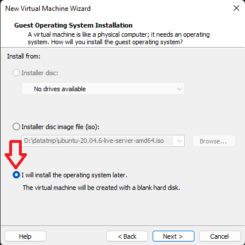Choose Installer disc image file (iso) option
Image resolution: width=245 pixels, height=245 pixels.
16,127
